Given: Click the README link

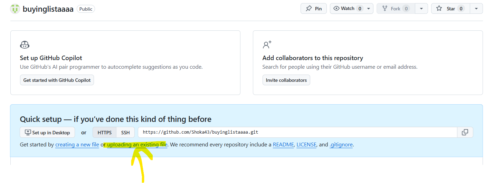Looking at the screenshot, I should 283,145.
